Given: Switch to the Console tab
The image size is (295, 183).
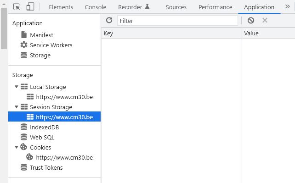Looking at the screenshot, I should (x=96, y=7).
